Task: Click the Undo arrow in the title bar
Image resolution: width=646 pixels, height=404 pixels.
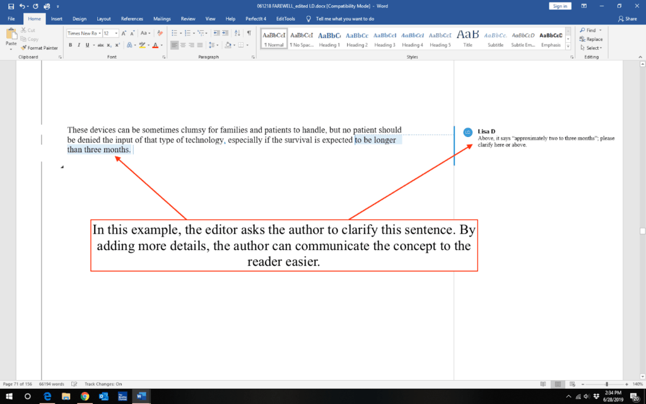Action: point(22,6)
